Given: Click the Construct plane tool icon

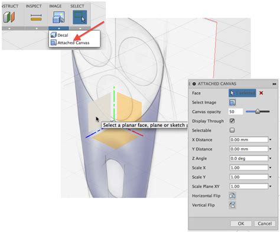Looking at the screenshot, I should pyautogui.click(x=9, y=17).
